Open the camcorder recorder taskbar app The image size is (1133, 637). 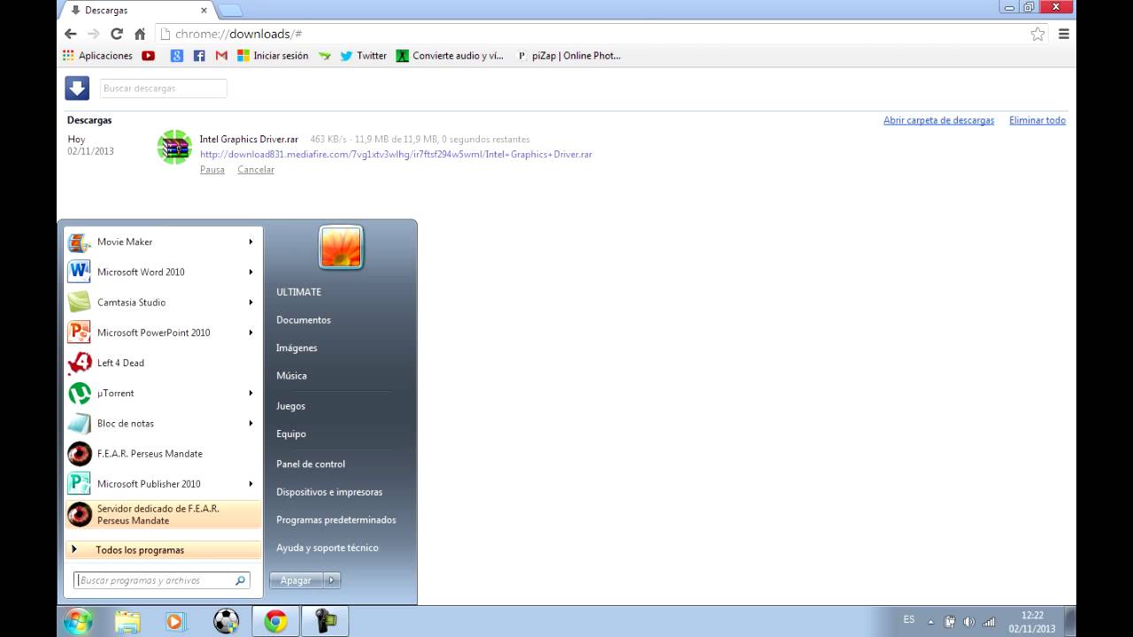(x=325, y=621)
